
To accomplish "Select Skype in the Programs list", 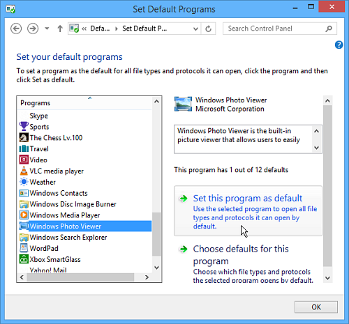I will pyautogui.click(x=38, y=116).
